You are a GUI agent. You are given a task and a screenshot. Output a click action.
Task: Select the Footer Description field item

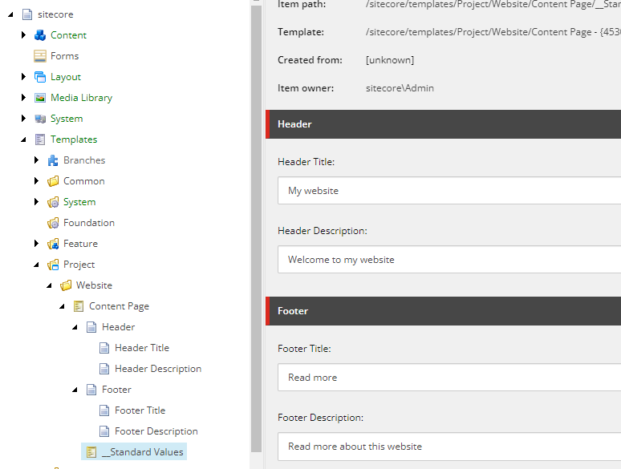point(156,431)
